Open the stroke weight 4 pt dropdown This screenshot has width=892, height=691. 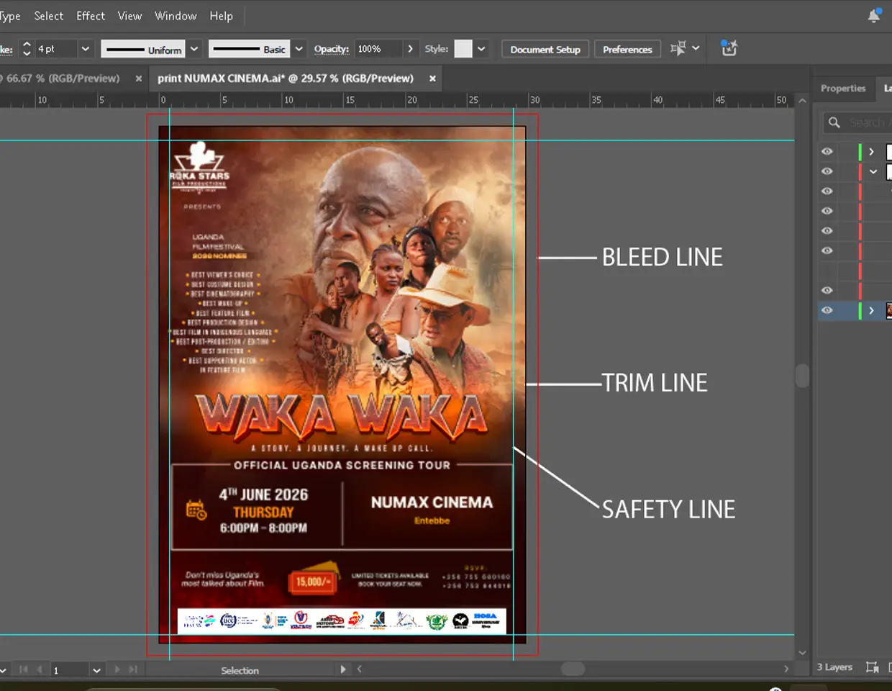point(85,49)
